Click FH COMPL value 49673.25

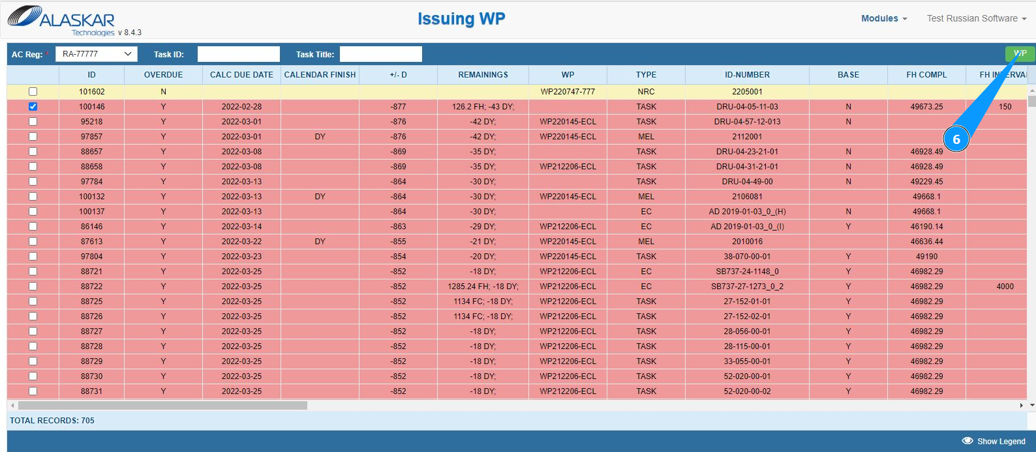[927, 107]
